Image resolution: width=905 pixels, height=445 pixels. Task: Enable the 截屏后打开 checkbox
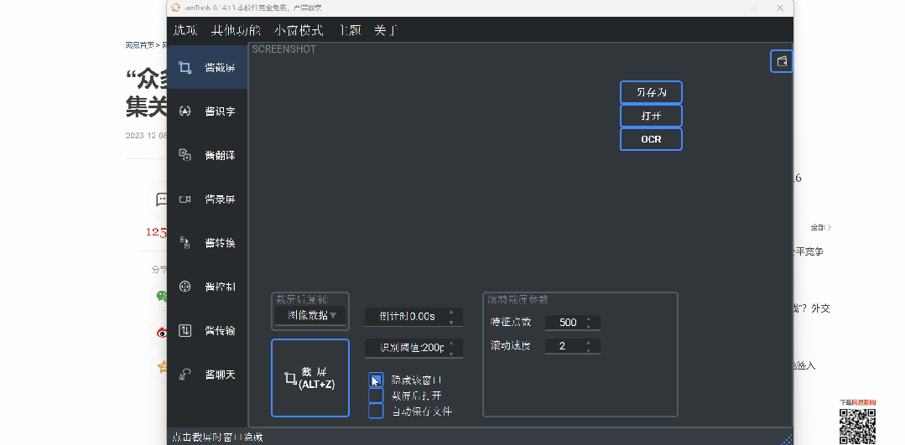(x=376, y=396)
